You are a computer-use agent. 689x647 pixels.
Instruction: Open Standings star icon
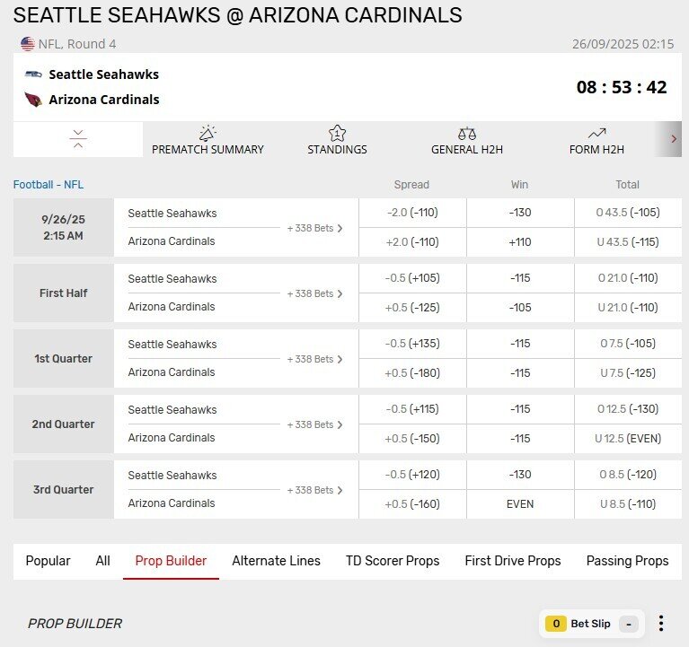337,133
